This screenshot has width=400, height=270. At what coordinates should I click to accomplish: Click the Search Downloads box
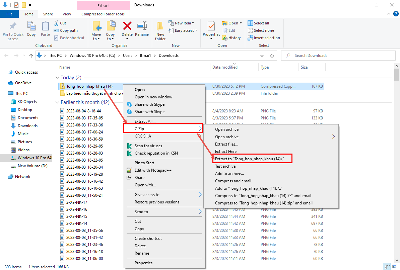pos(338,56)
